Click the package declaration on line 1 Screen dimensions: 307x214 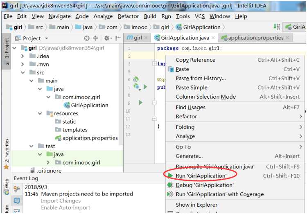[x=190, y=48]
